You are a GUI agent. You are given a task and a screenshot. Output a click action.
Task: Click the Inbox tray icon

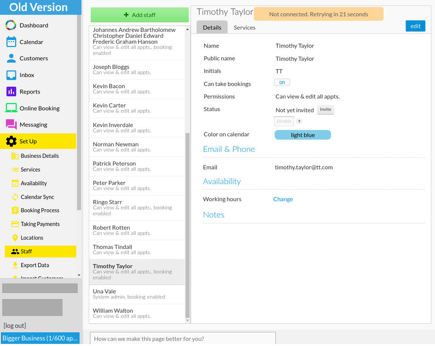[11, 75]
